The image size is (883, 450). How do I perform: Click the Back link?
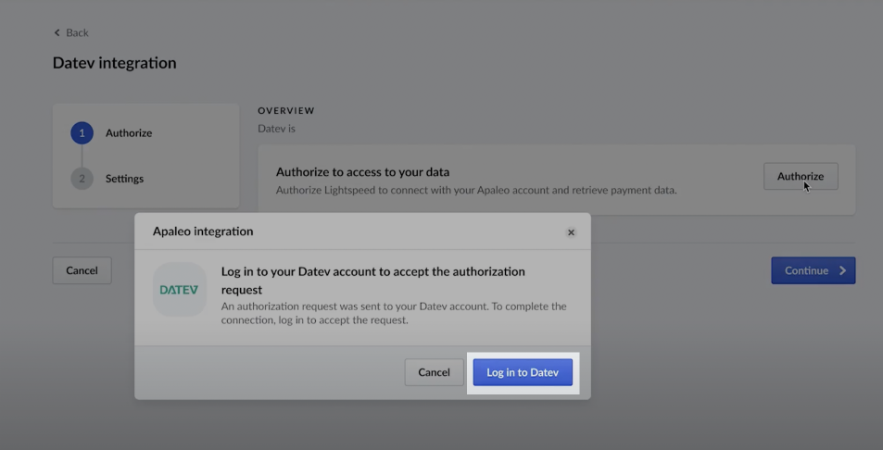coord(71,32)
